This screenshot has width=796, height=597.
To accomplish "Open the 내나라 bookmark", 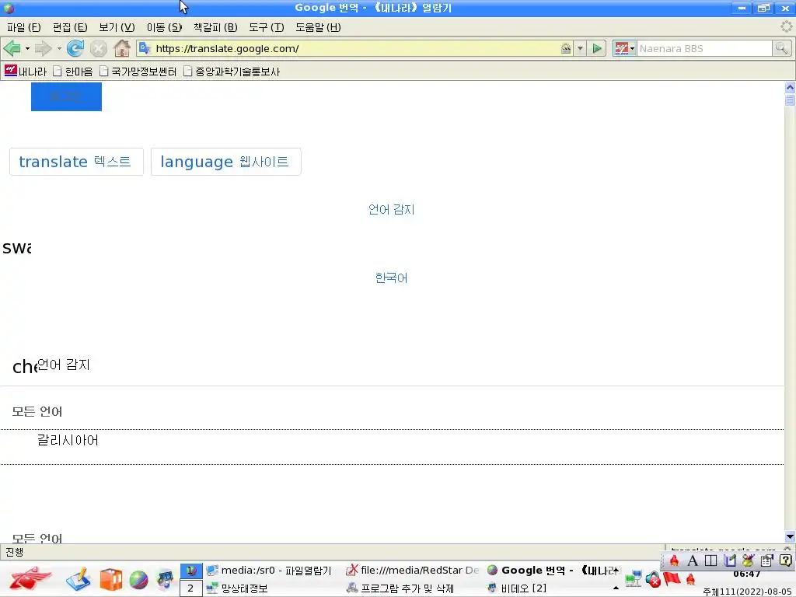I will 26,72.
